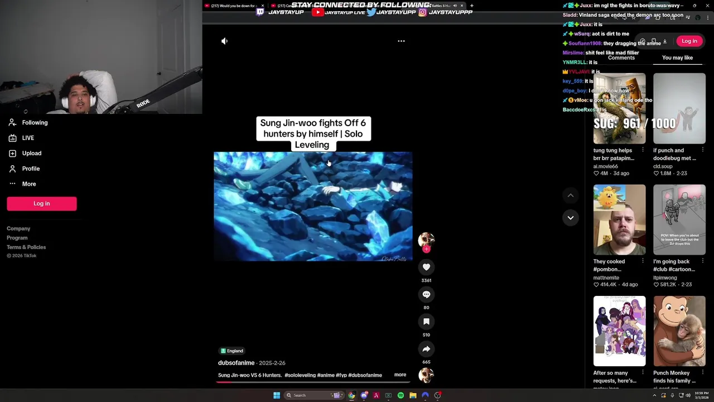Open options for I'm going back video

702,261
